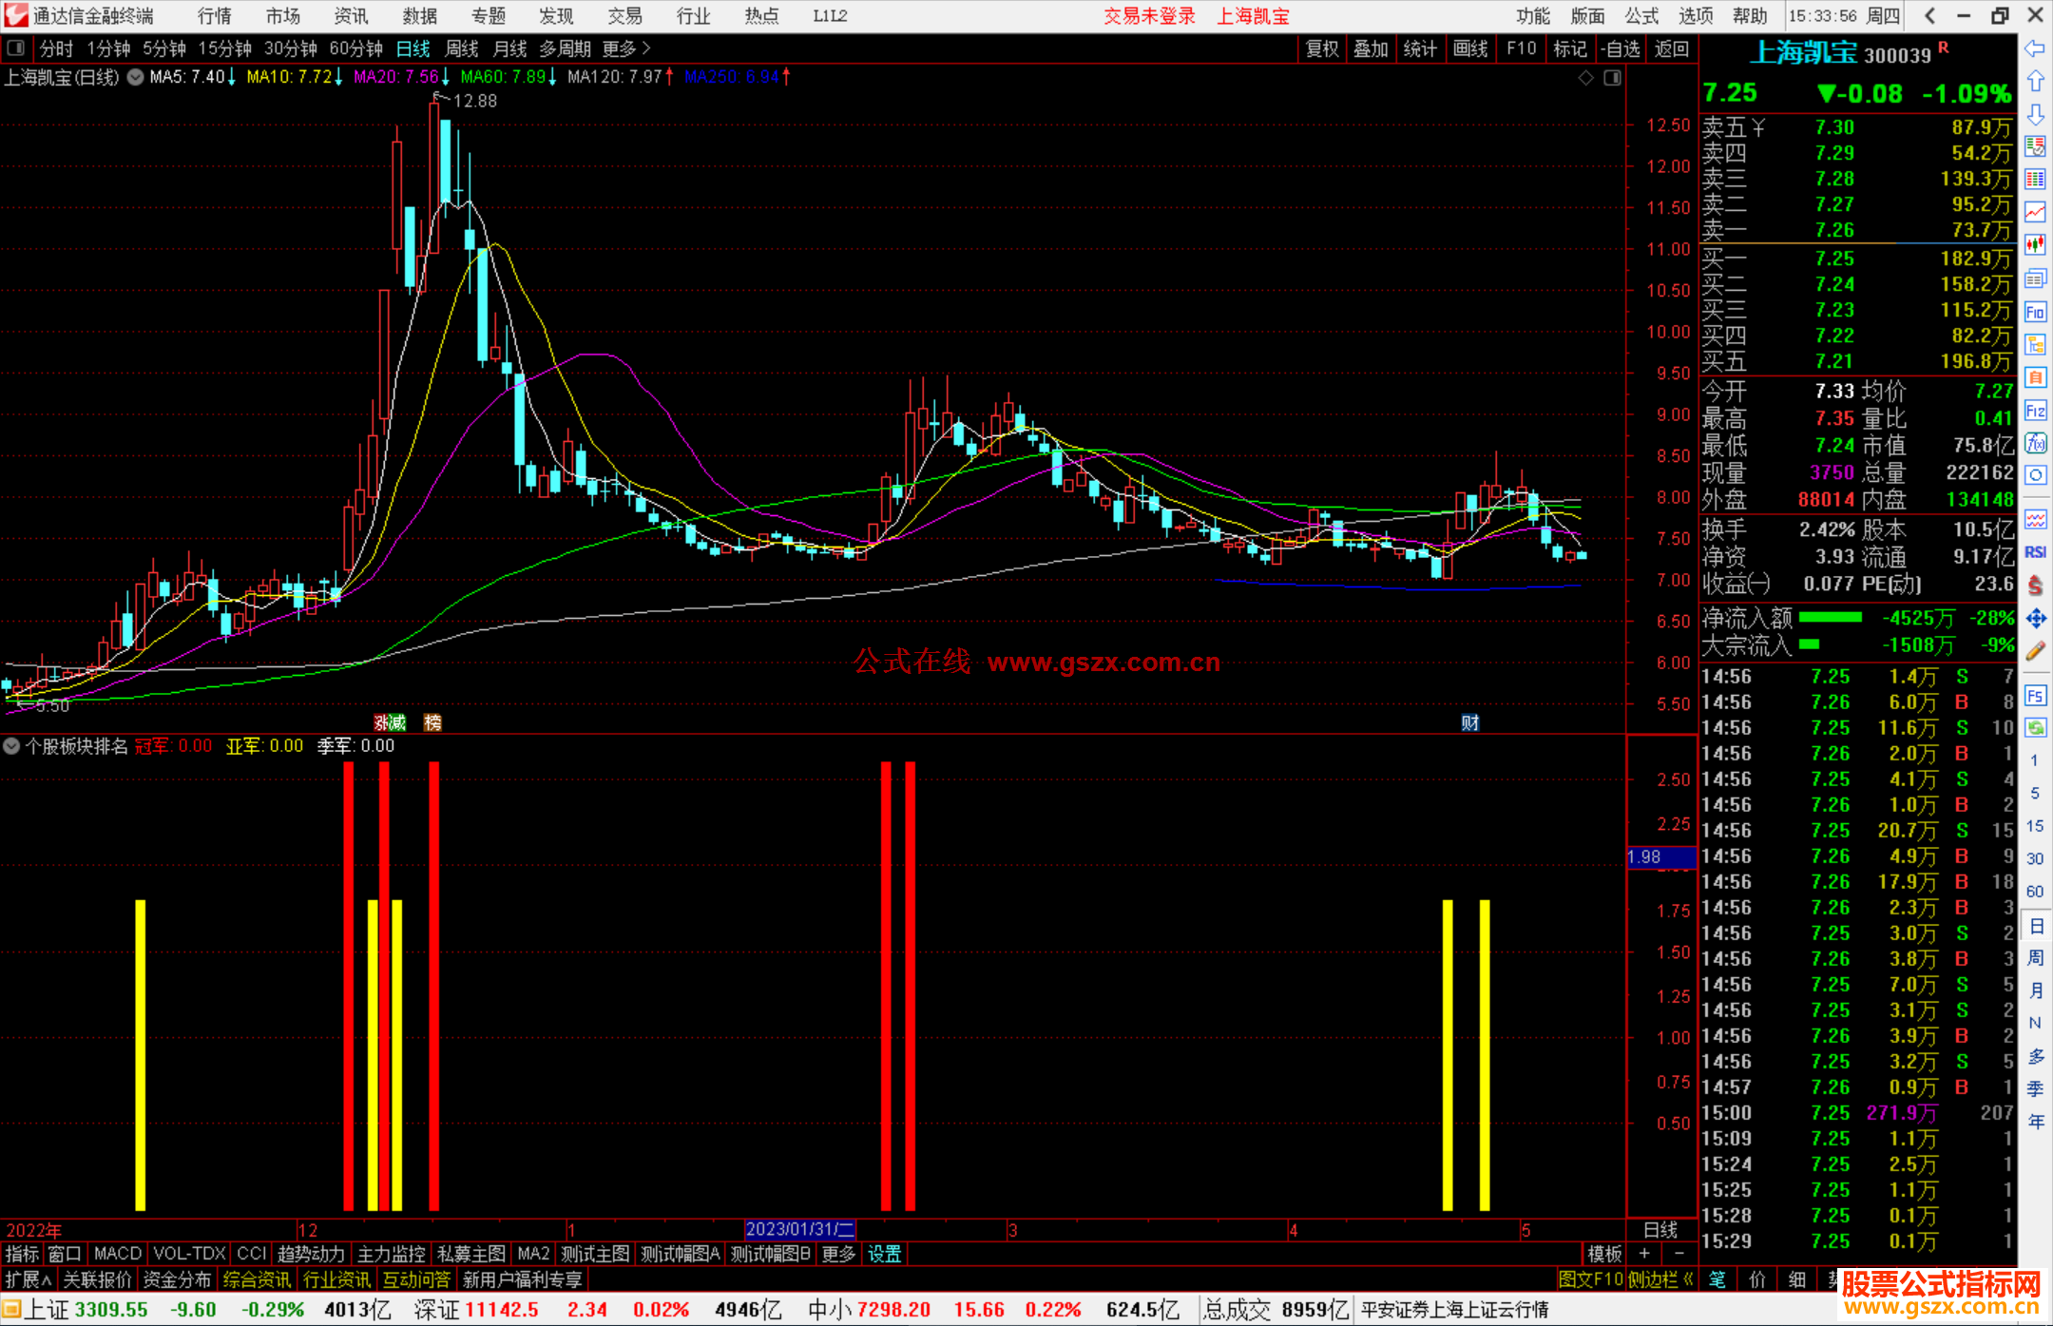Screen dimensions: 2053x1326
Task: Click the F10 sidebar icon
Action: 2035,313
